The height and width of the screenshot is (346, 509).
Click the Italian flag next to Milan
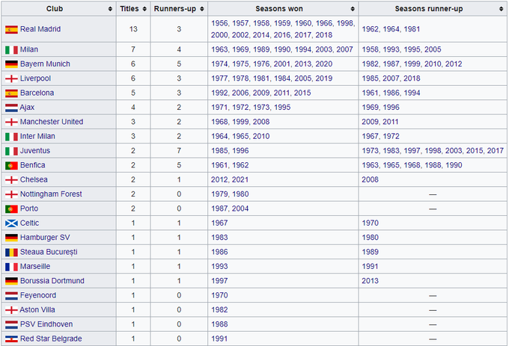[x=11, y=49]
